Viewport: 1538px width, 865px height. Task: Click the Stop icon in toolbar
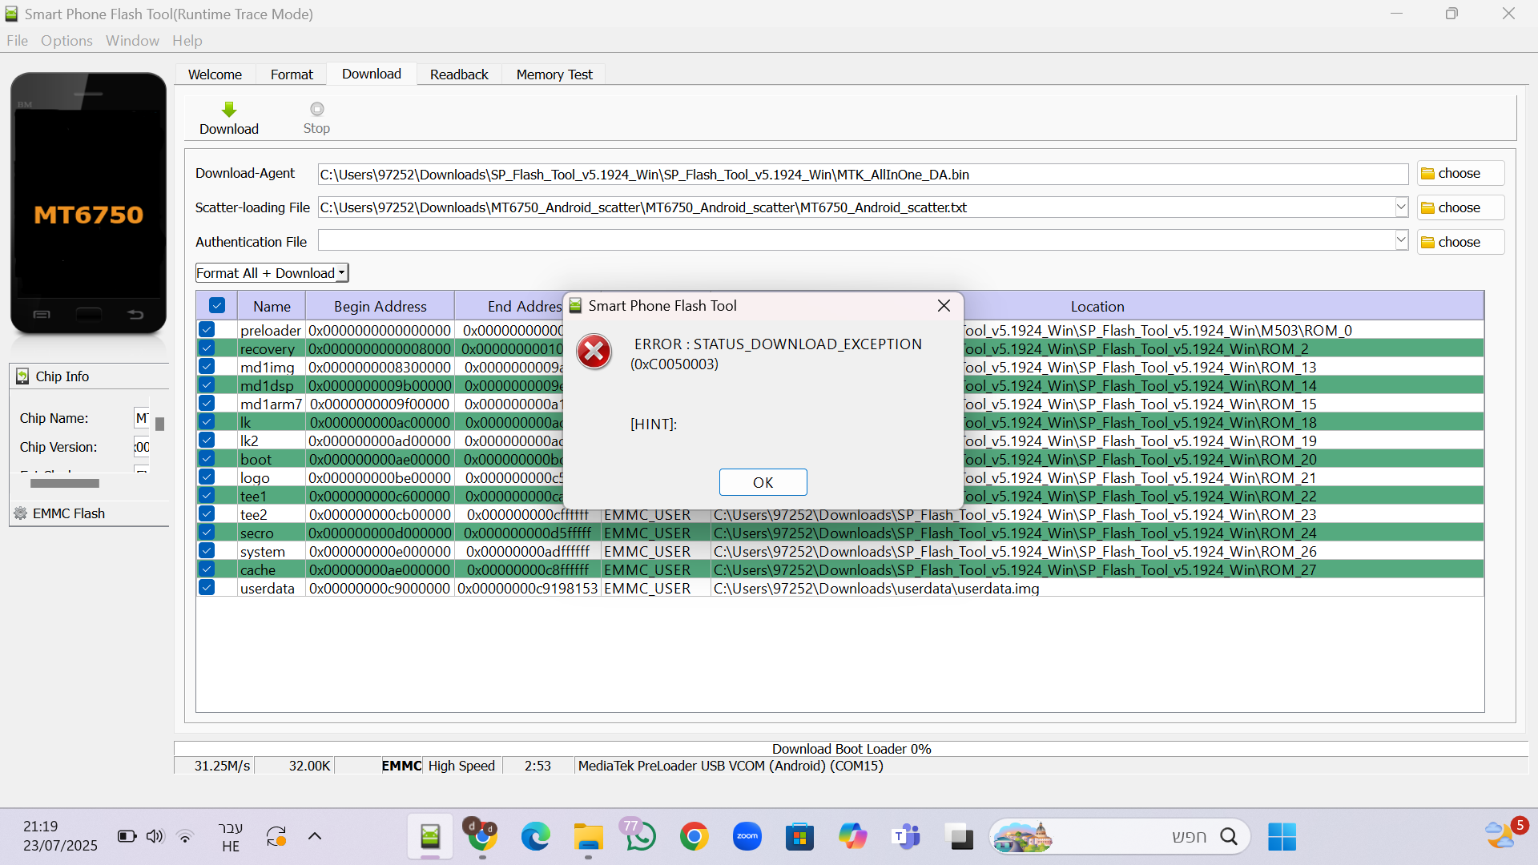(317, 109)
